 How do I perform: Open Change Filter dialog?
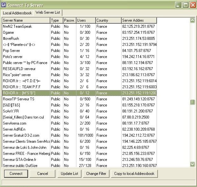tap(96, 174)
